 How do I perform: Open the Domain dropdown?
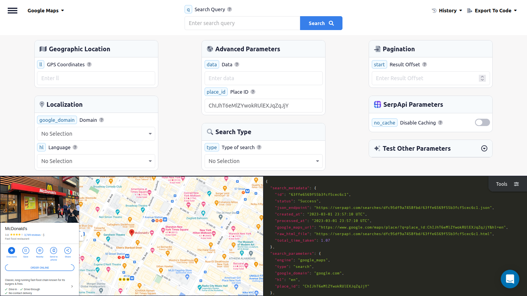(x=96, y=134)
